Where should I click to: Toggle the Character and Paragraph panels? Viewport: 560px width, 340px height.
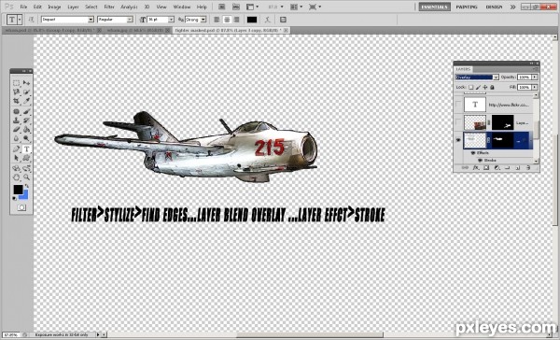283,20
